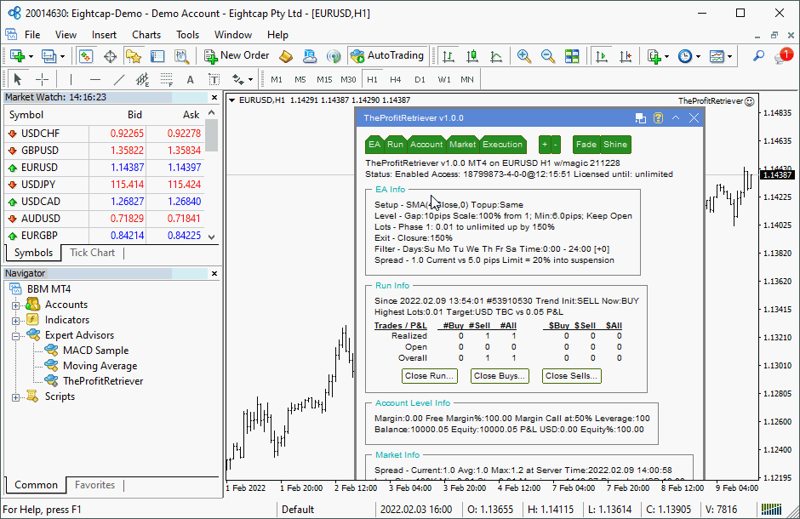Switch chart to M15 timeframe
Image resolution: width=800 pixels, height=519 pixels.
pos(324,80)
